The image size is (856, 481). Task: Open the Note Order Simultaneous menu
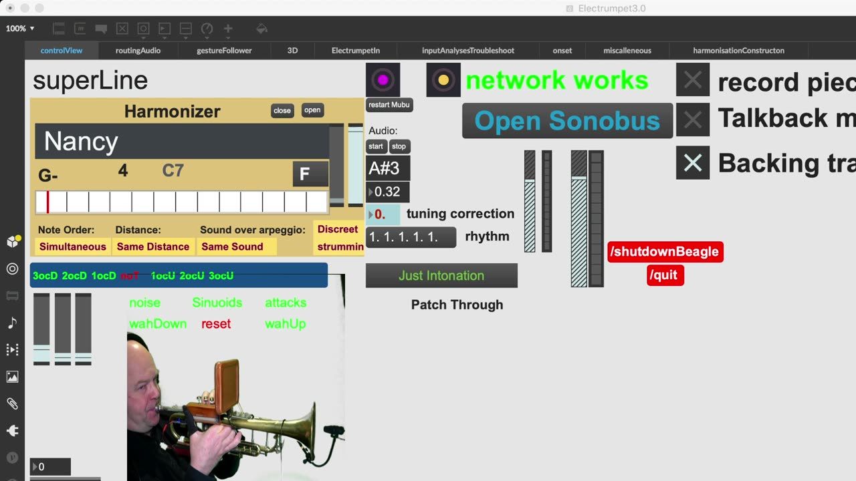pyautogui.click(x=72, y=247)
